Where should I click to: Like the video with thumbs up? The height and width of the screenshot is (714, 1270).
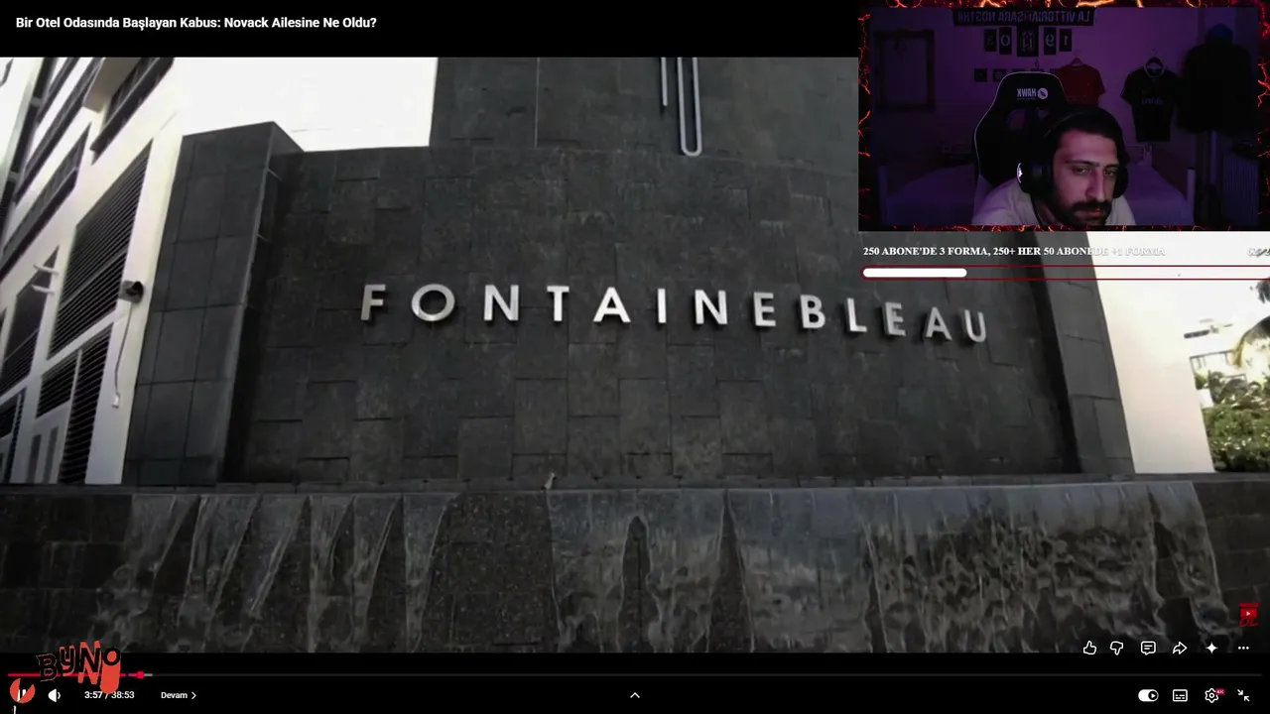tap(1089, 648)
